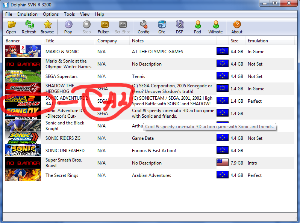Click the '7.9 GB' size cell

[237, 163]
